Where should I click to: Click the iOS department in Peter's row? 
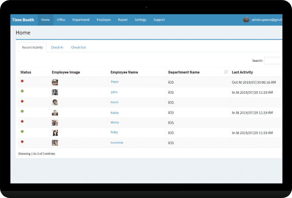171,82
